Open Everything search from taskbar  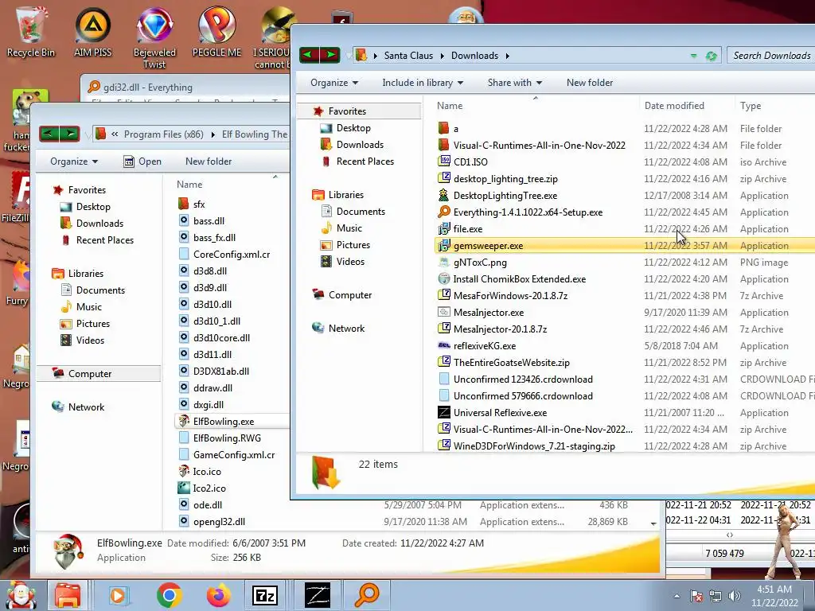366,595
